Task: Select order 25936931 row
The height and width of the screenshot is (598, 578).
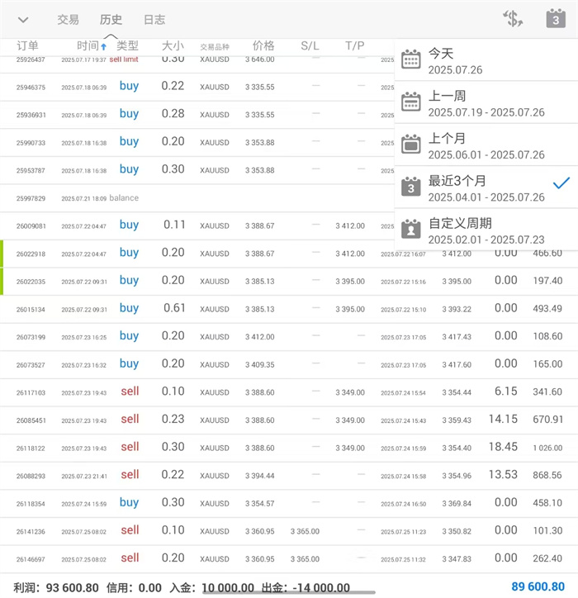Action: coord(197,115)
